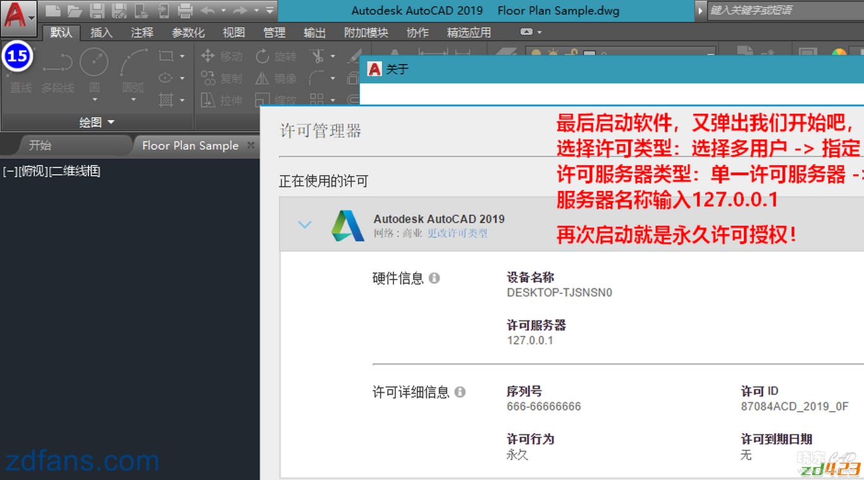Switch to the 开始 file tab
This screenshot has width=864, height=480.
click(40, 145)
